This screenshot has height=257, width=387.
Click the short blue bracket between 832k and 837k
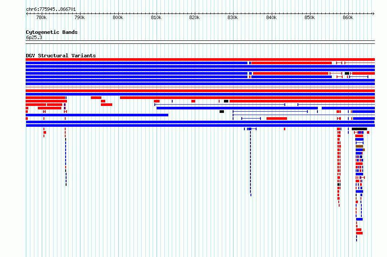(x=251, y=119)
